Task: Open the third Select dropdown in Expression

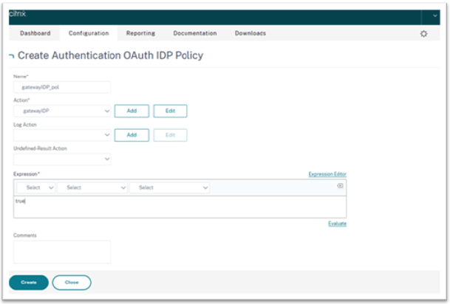Action: click(170, 188)
